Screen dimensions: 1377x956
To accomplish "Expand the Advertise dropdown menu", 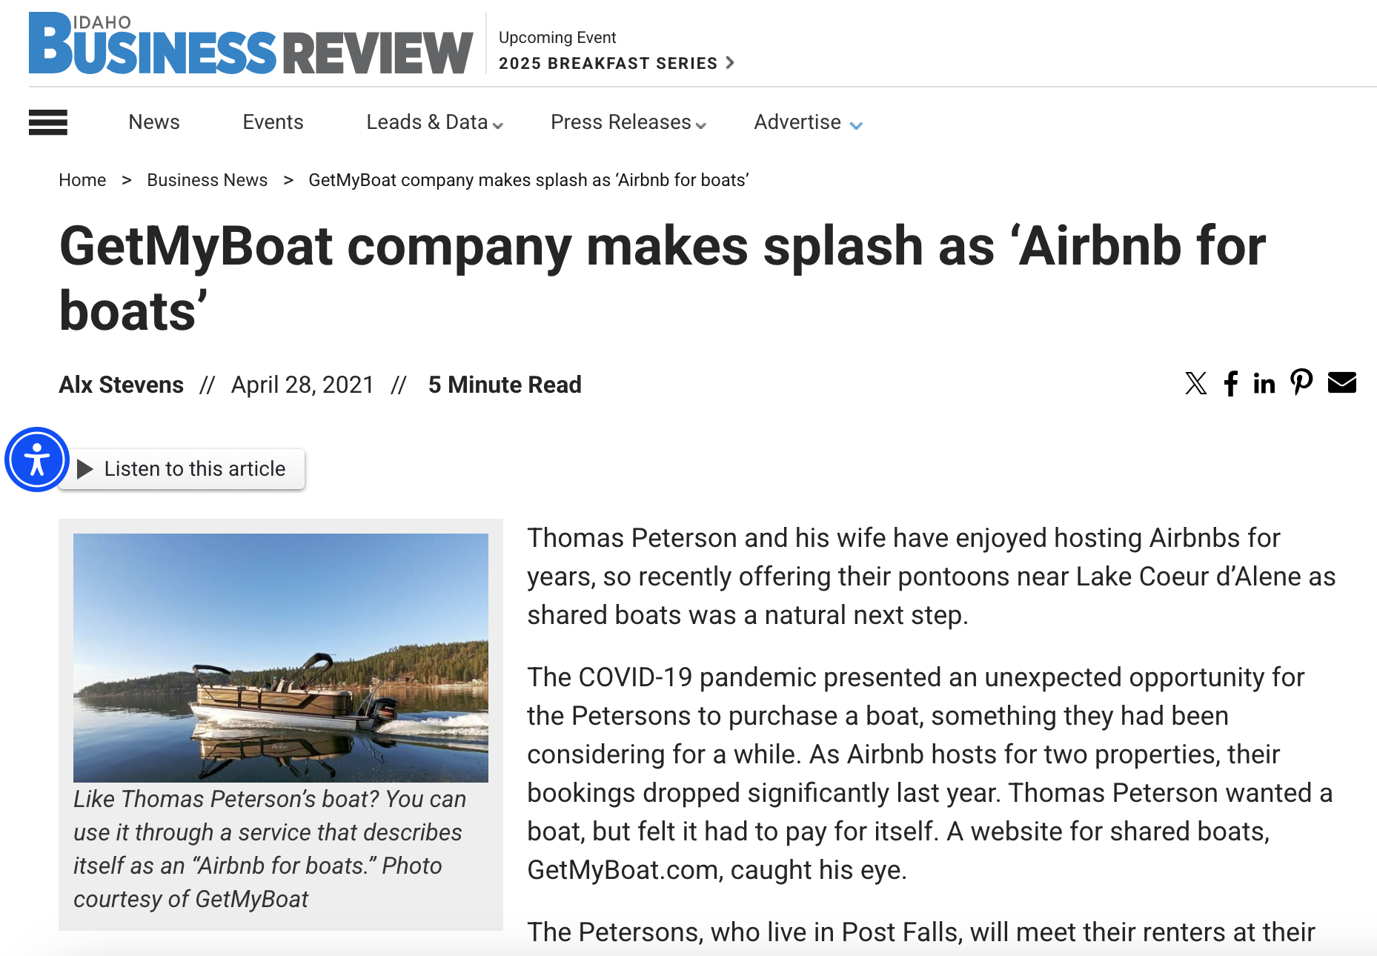I will 808,122.
